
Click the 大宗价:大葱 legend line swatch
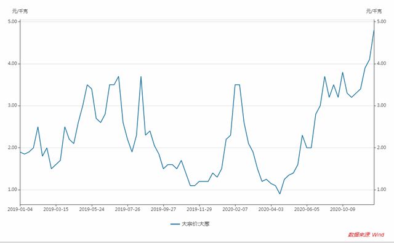[x=175, y=224]
